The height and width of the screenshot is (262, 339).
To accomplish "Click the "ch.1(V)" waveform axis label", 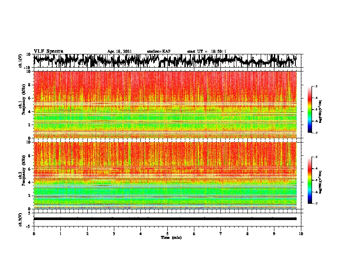I will 21,61.
